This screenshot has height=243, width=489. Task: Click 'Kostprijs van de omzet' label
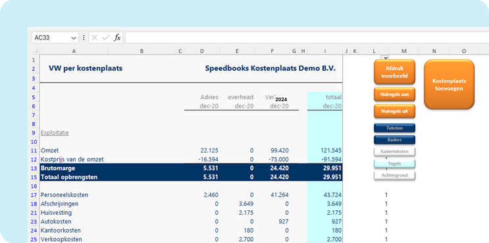[x=72, y=160]
